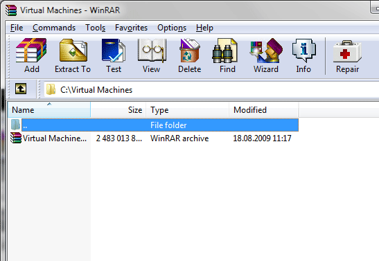Click the parent folder icon in list

pyautogui.click(x=15, y=125)
